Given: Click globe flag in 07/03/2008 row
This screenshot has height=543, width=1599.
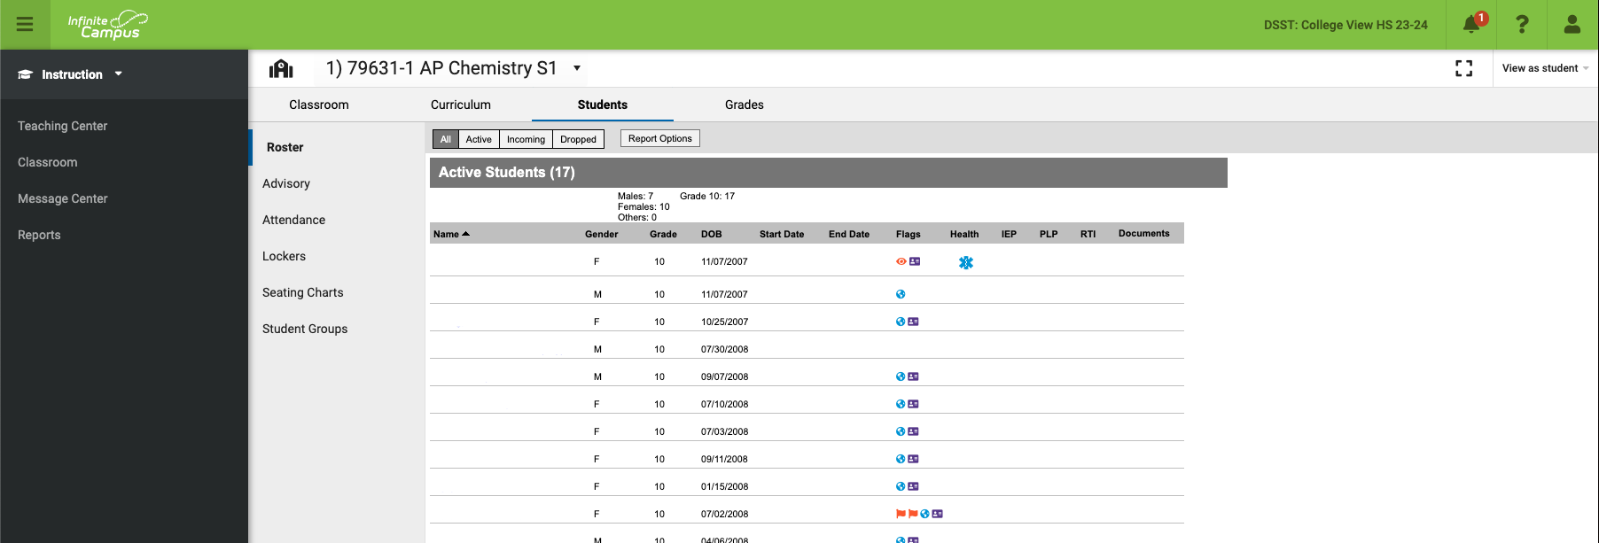Looking at the screenshot, I should pos(901,431).
